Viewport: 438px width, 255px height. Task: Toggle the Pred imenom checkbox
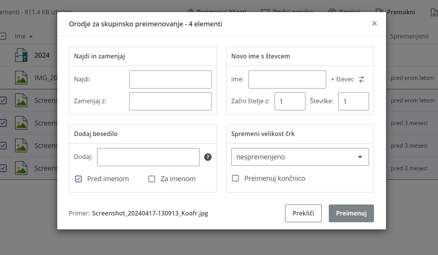click(78, 179)
